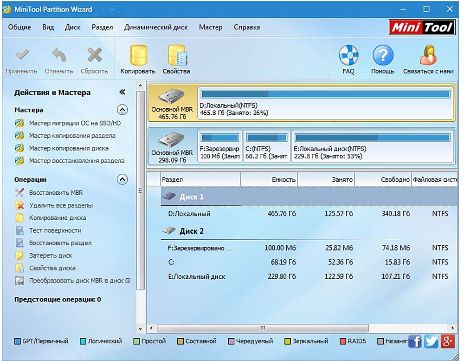
Task: Click the Емкость column header
Action: 269,180
